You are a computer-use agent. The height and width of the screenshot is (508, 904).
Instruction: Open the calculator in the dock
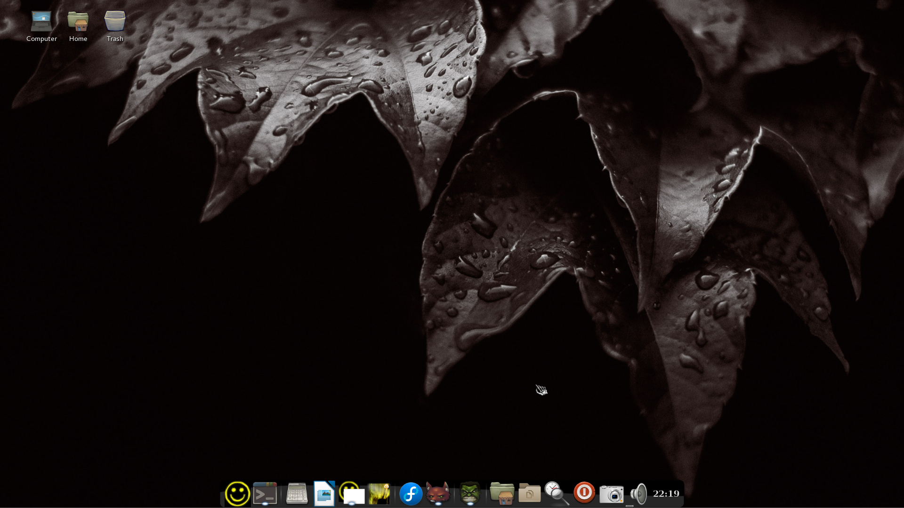(x=297, y=494)
